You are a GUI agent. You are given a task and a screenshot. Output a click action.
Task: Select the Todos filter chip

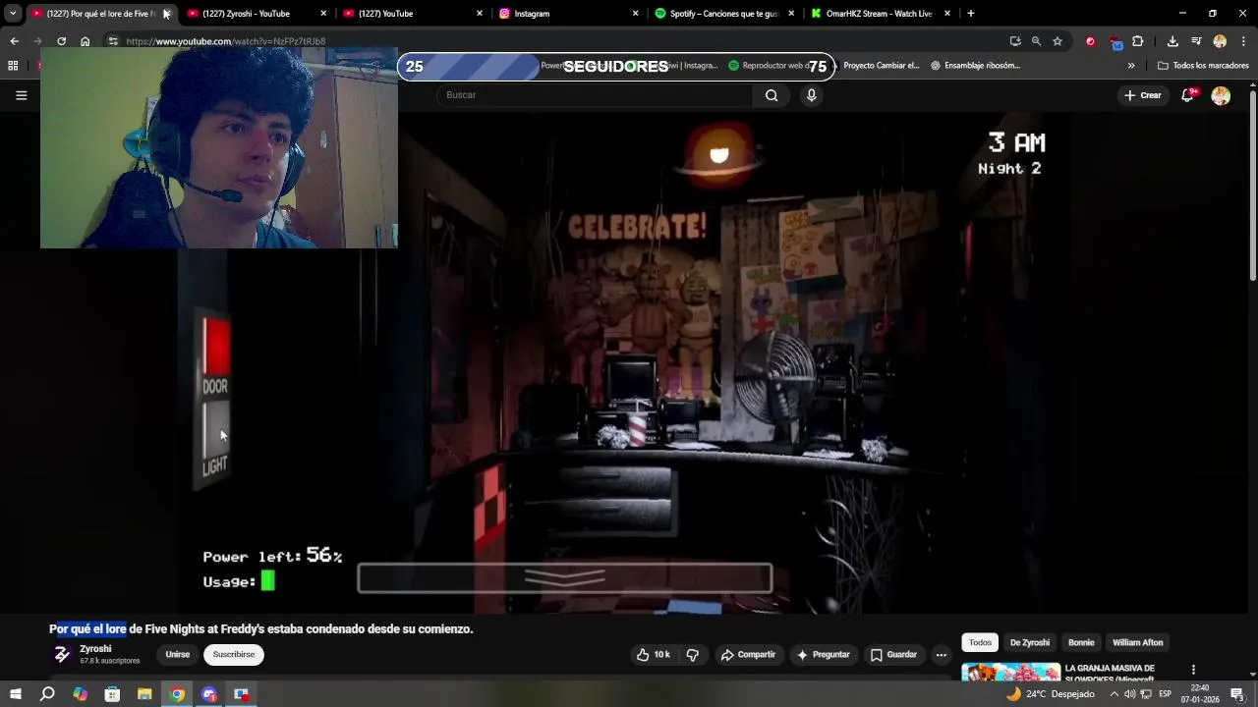pos(980,642)
